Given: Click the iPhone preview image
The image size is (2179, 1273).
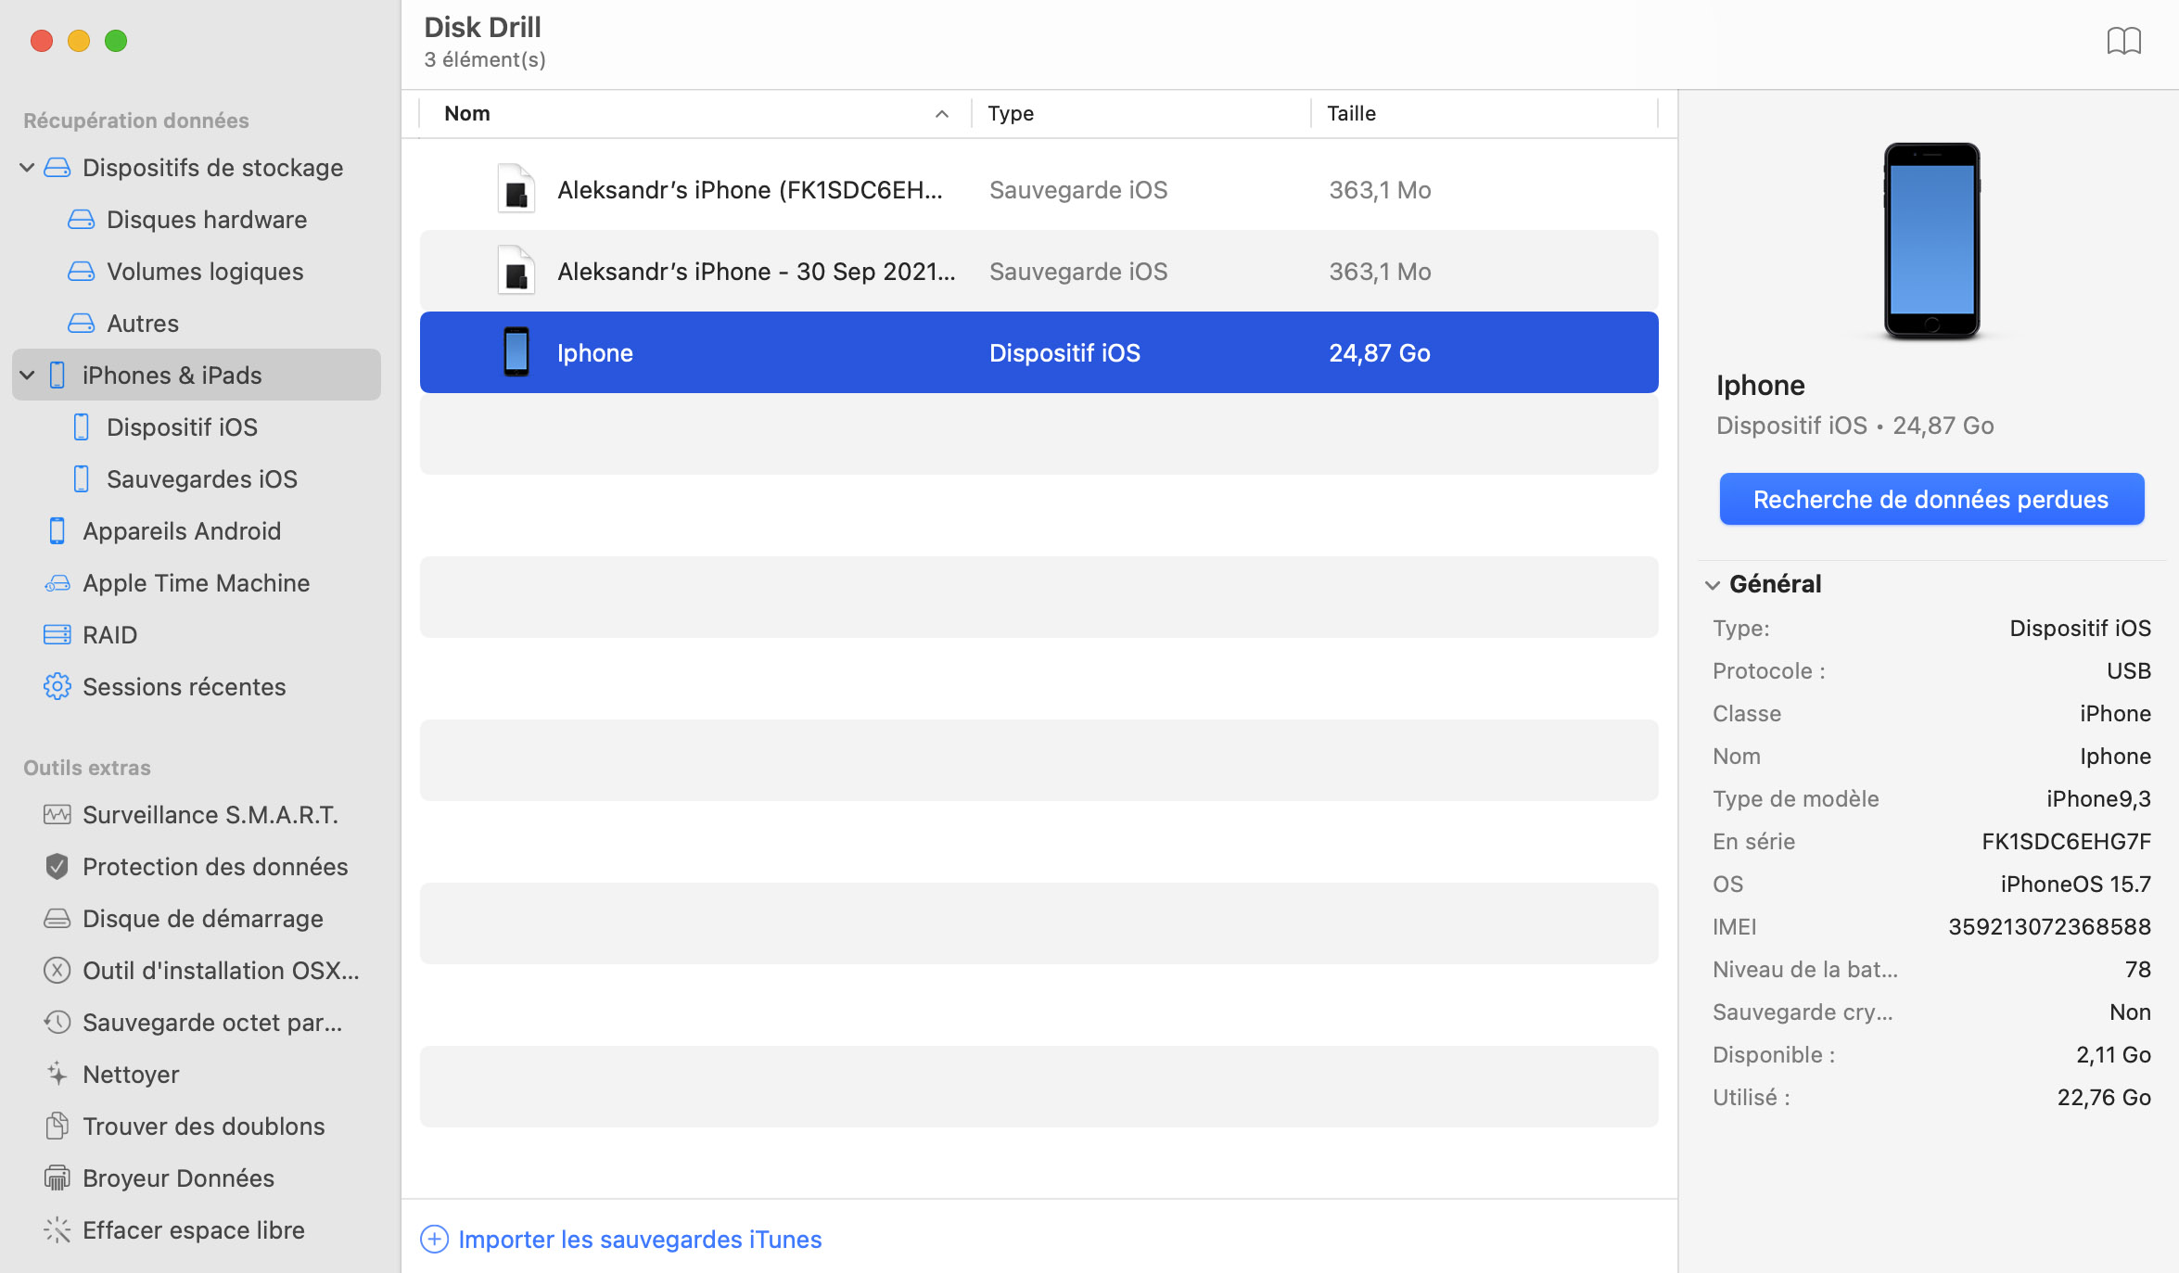Looking at the screenshot, I should coord(1931,241).
